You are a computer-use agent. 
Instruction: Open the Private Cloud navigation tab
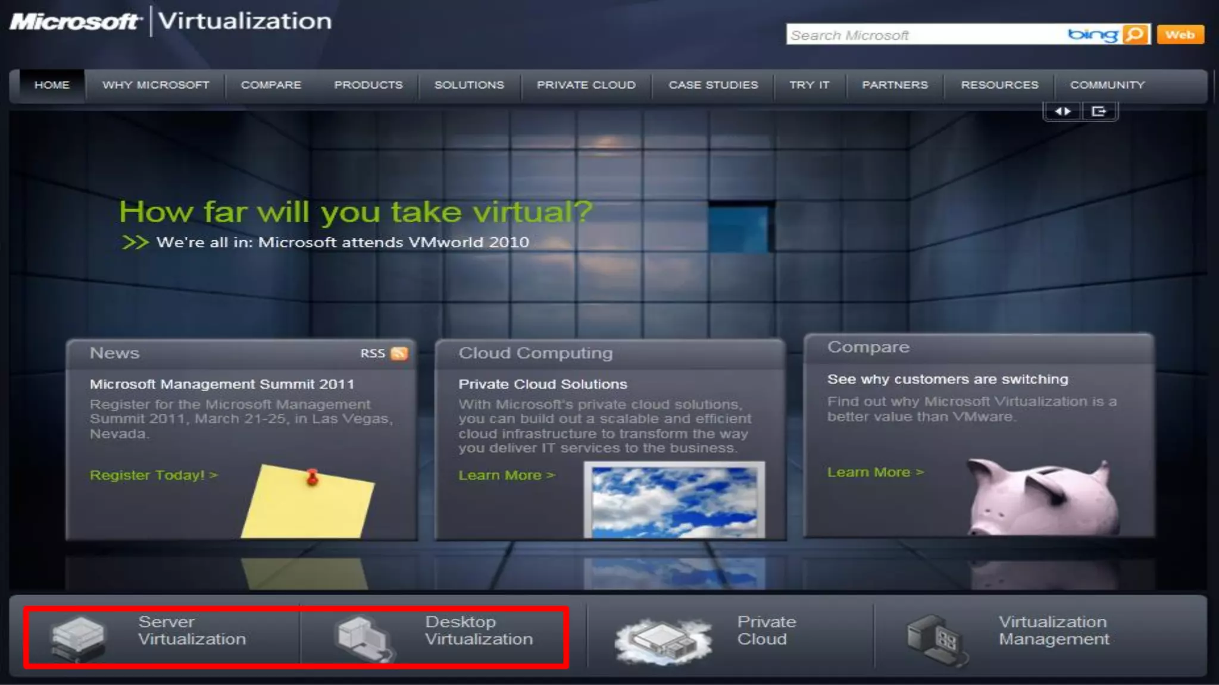pos(586,85)
